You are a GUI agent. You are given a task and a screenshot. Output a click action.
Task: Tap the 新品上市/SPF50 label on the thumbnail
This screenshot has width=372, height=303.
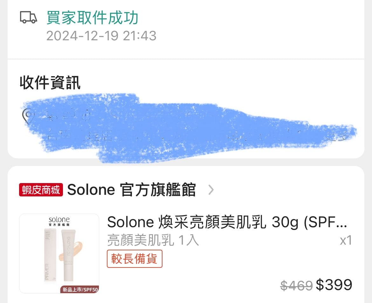(x=80, y=290)
